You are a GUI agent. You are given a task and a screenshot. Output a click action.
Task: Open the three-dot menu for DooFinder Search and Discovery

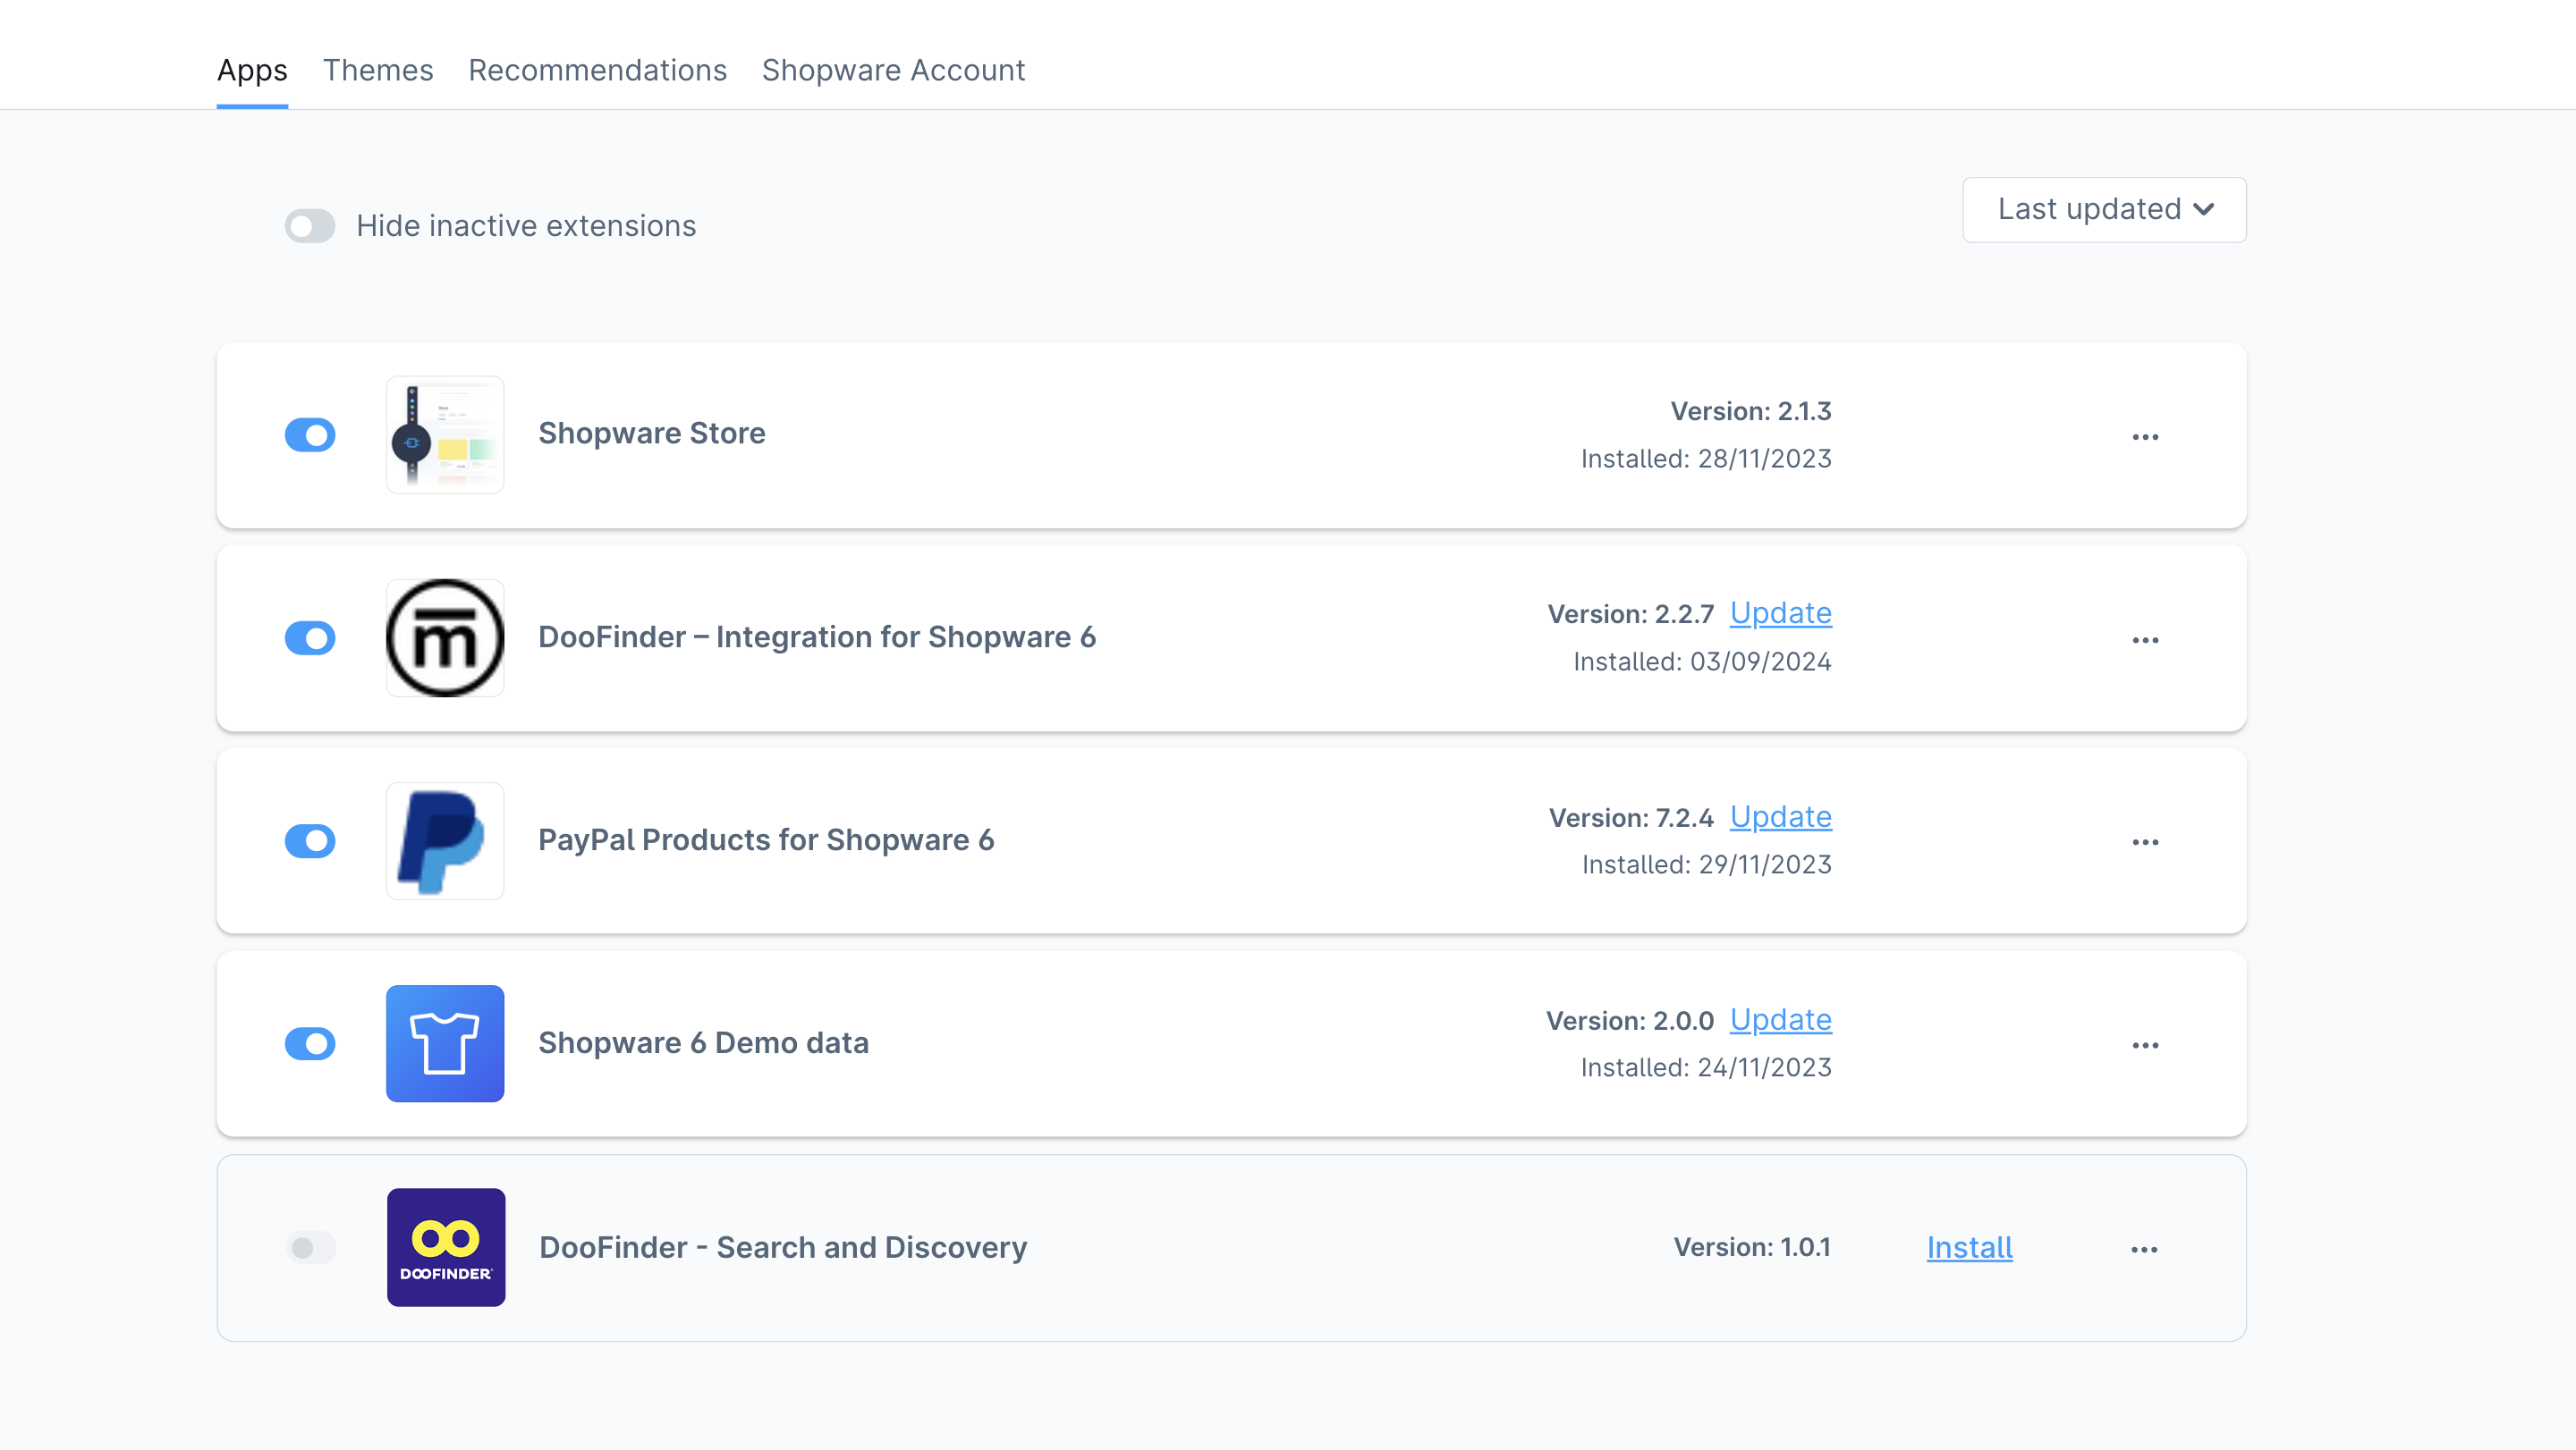(2144, 1249)
